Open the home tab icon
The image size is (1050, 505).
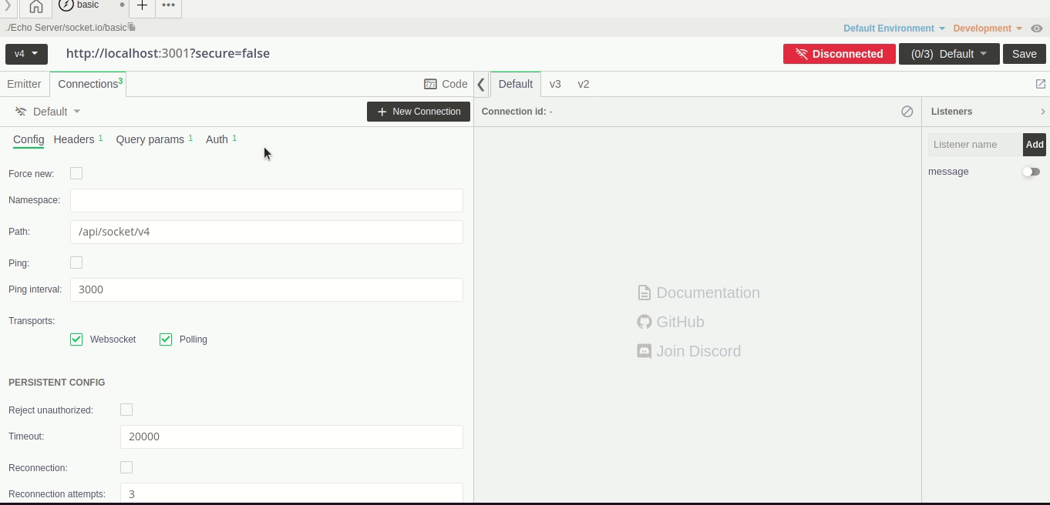[x=36, y=7]
